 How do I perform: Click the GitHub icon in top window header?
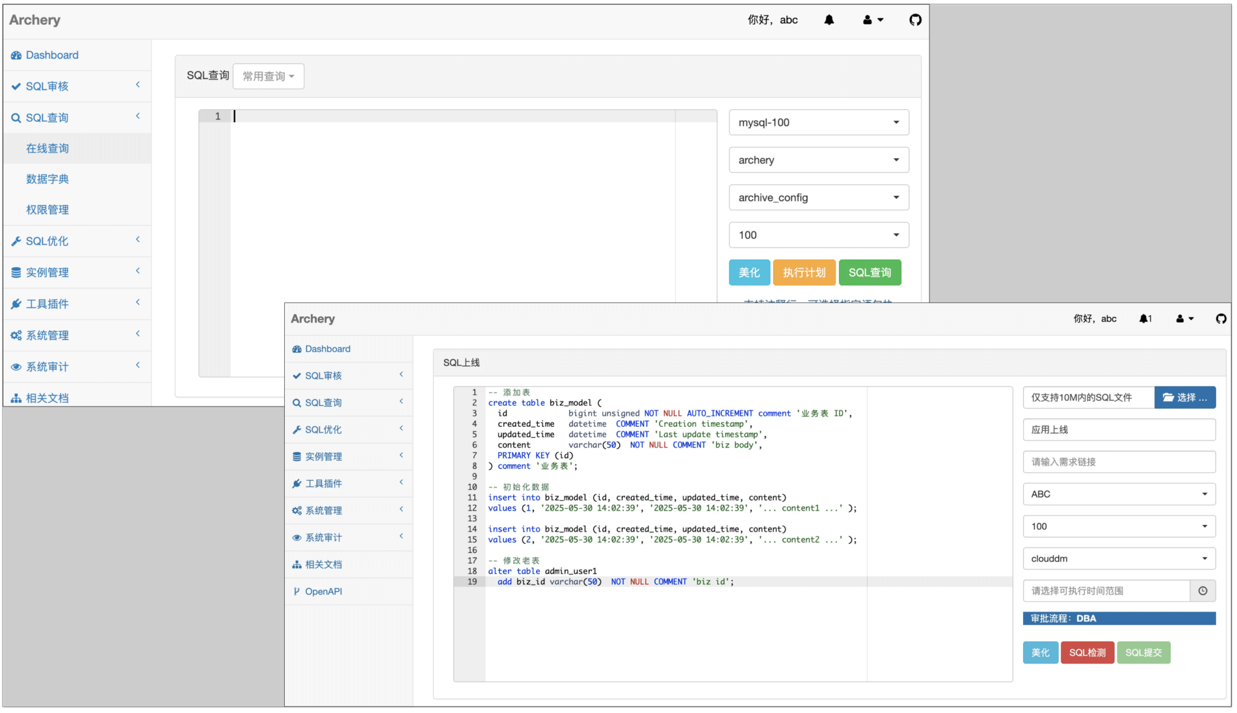point(915,20)
